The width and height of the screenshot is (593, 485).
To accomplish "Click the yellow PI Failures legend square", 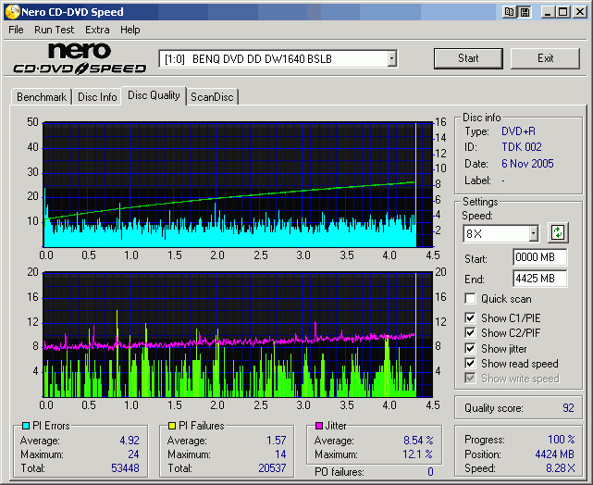I will point(171,426).
